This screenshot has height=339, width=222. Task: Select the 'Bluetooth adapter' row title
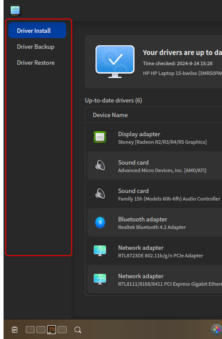143,220
